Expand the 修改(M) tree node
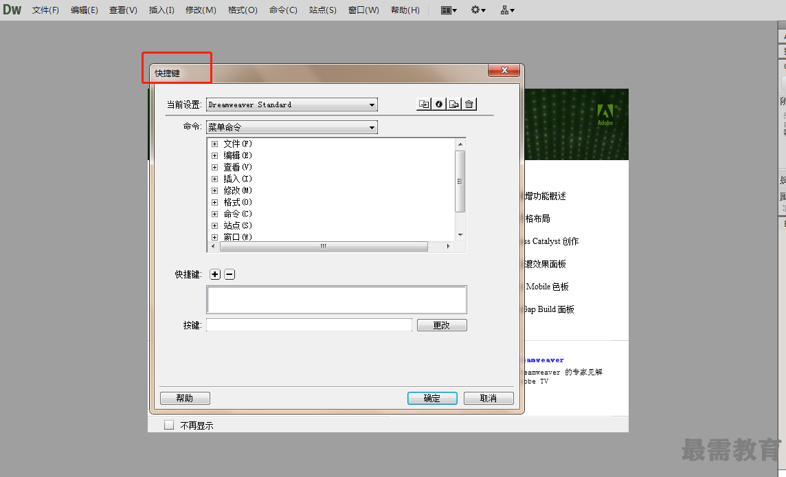Viewport: 786px width, 477px height. pyautogui.click(x=214, y=190)
